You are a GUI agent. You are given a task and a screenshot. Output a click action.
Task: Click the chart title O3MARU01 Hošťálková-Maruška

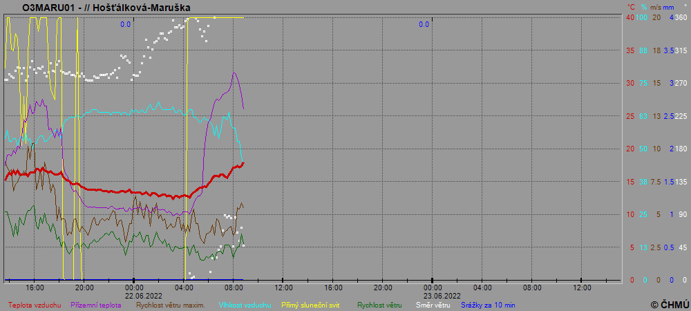click(106, 8)
